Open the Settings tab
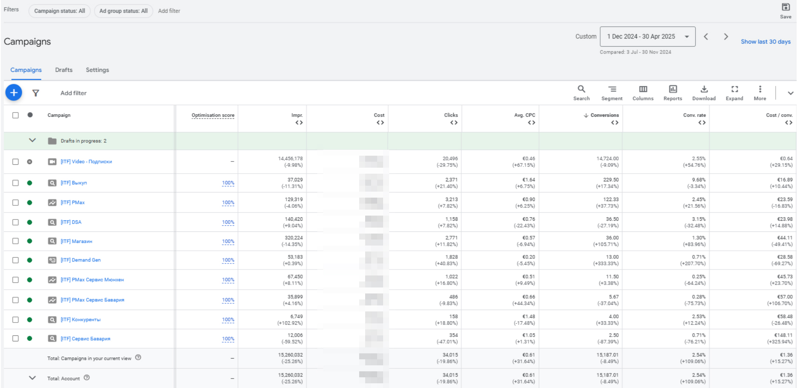 [97, 70]
